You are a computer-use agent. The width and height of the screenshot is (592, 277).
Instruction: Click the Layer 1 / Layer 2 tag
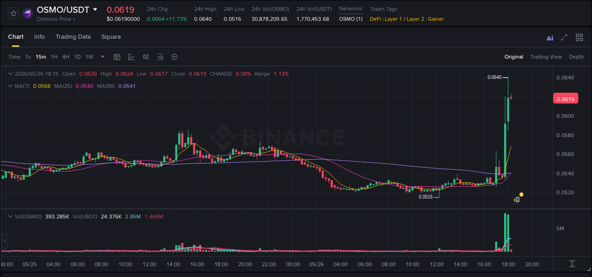coord(404,19)
